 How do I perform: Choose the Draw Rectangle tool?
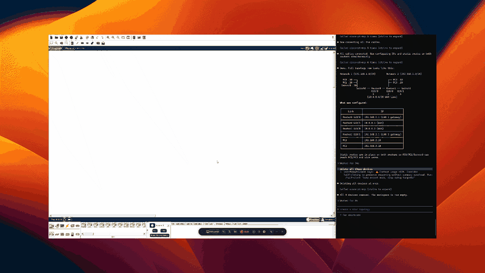click(82, 43)
